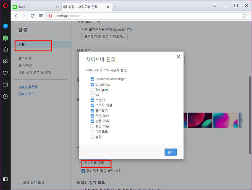Viewport: 252px width, 190px height.
Task: Close the sidebar management dialog
Action: point(178,57)
